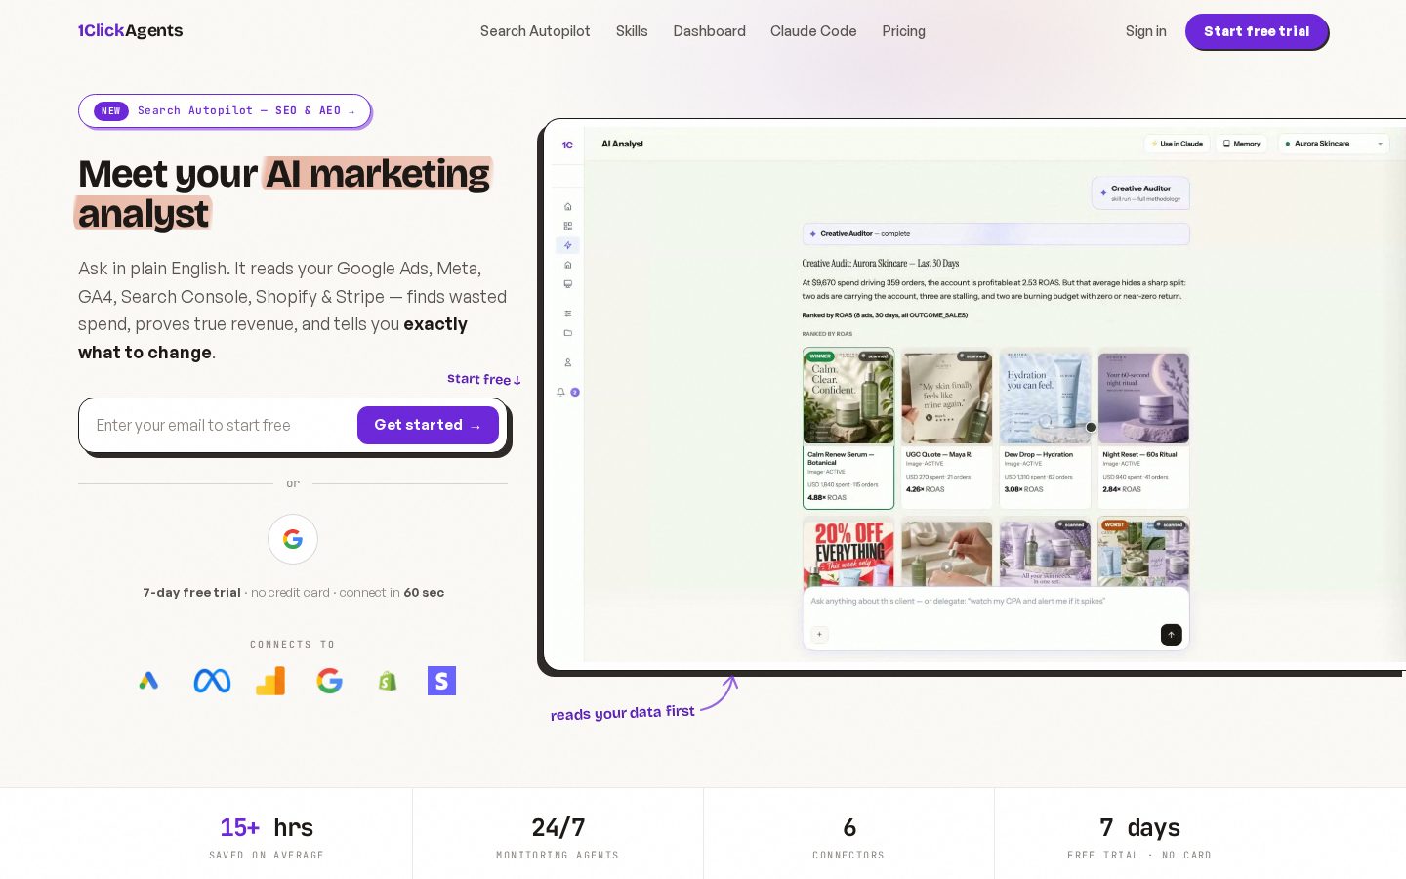This screenshot has height=879, width=1406.
Task: Click the Meta connector logo
Action: (x=212, y=681)
